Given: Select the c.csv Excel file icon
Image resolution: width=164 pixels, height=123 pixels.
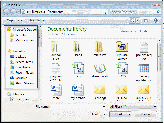Looking at the screenshot, I should click(x=78, y=69).
